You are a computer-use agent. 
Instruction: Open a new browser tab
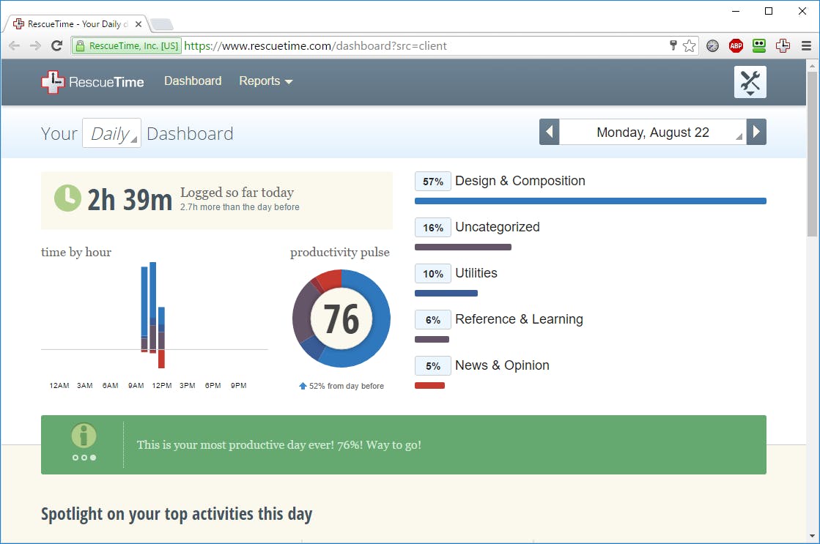coord(161,24)
